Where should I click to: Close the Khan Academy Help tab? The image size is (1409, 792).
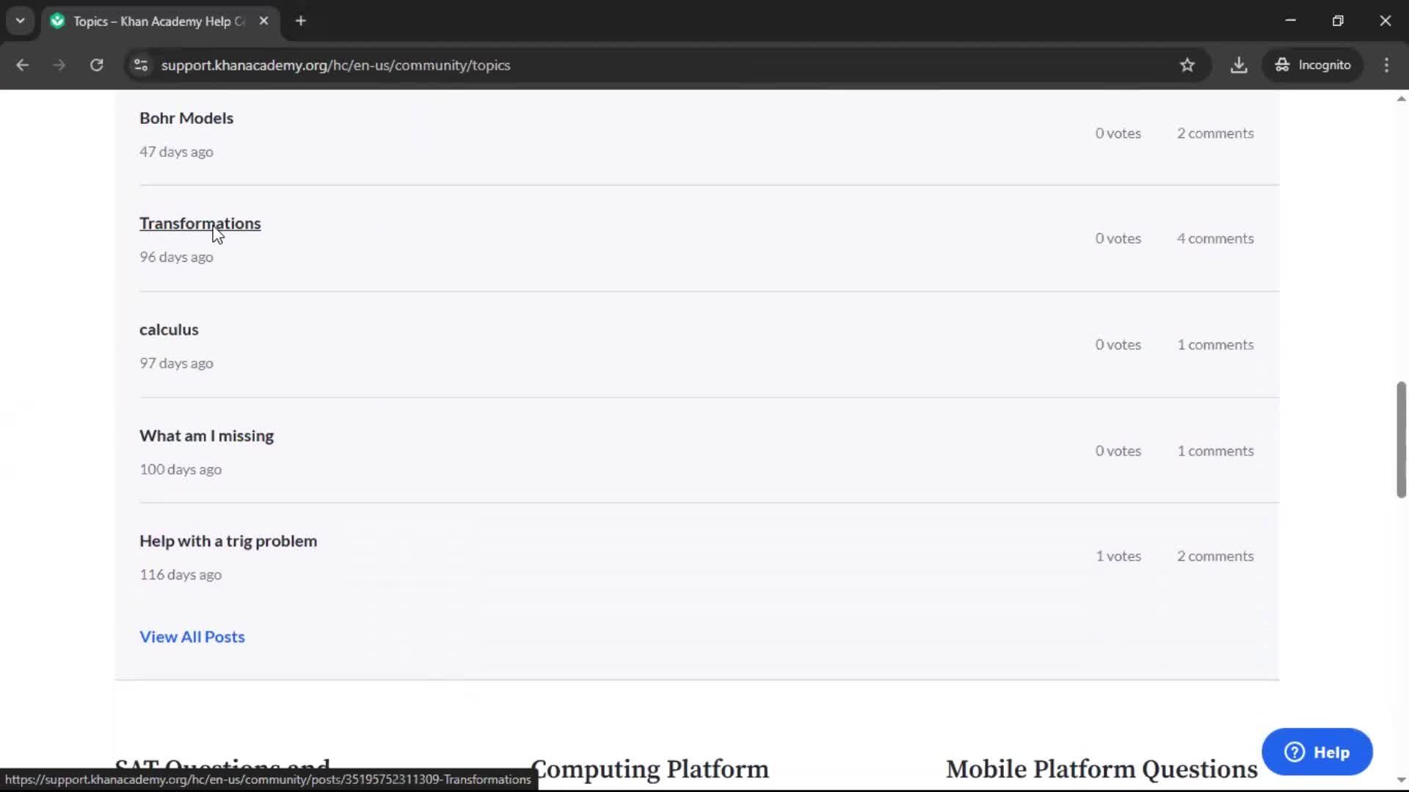[263, 21]
